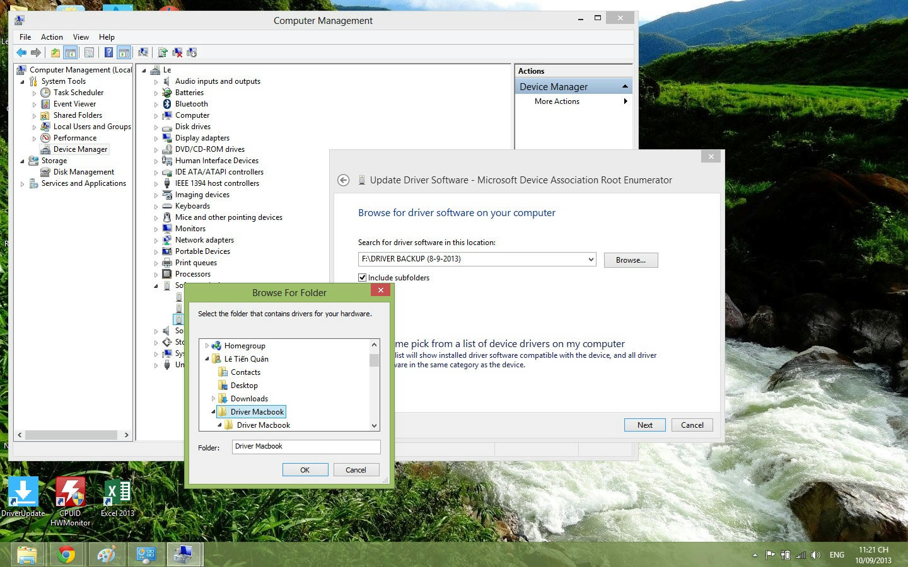Image resolution: width=908 pixels, height=567 pixels.
Task: Click OK in Browse For Folder
Action: point(305,470)
